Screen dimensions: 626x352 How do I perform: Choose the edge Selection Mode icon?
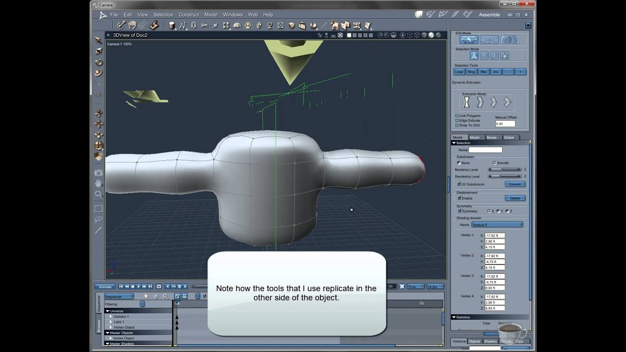click(494, 56)
